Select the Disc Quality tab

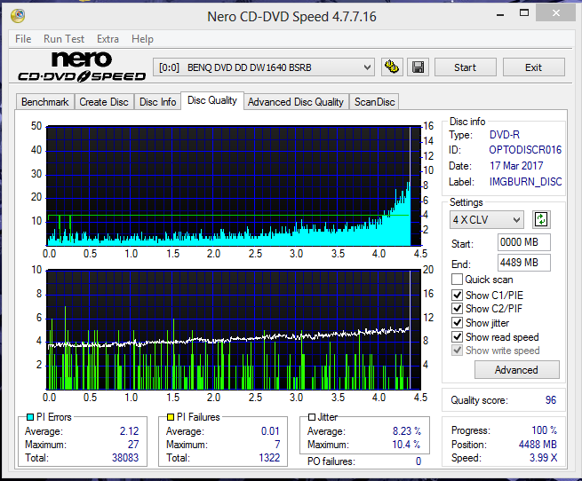pyautogui.click(x=212, y=100)
